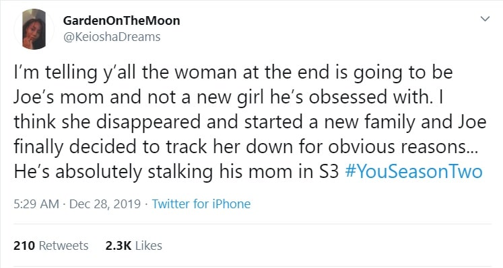503x268 pixels.
Task: Click the word Retweets label
Action: [63, 246]
